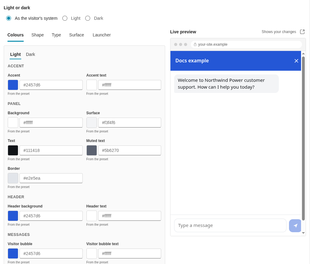Image resolution: width=310 pixels, height=264 pixels.
Task: Click the panel Background hex input
Action: tap(51, 123)
